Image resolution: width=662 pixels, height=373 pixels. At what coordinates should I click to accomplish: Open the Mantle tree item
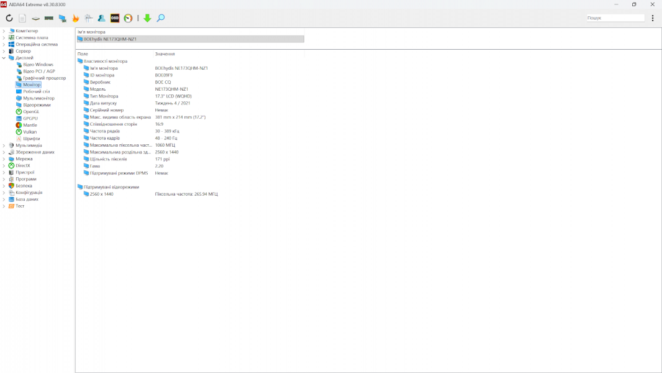click(x=30, y=126)
